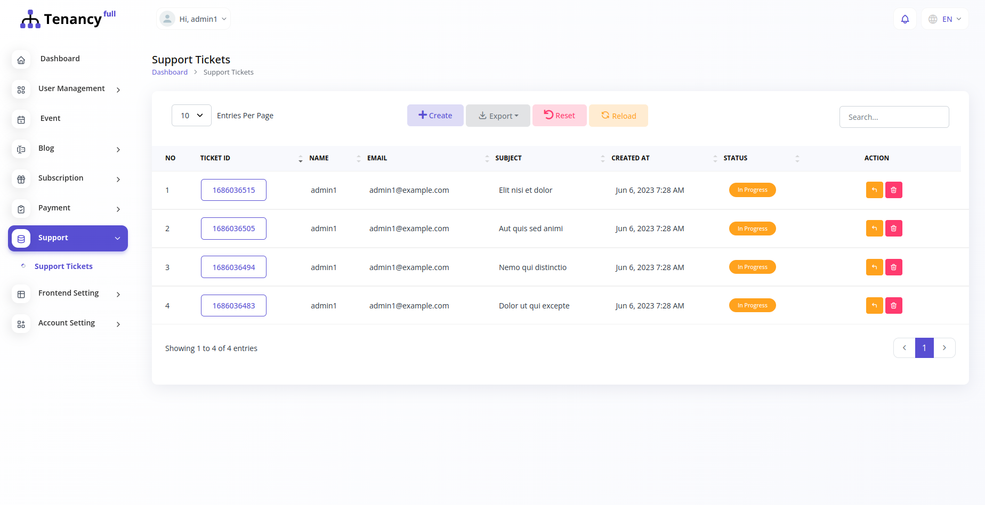
Task: Click the notification bell icon
Action: (905, 19)
